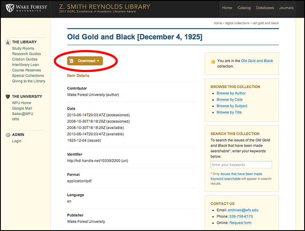Follow the Old Gold and Black collection link
Viewport: 305px width, 231px height.
[257, 61]
